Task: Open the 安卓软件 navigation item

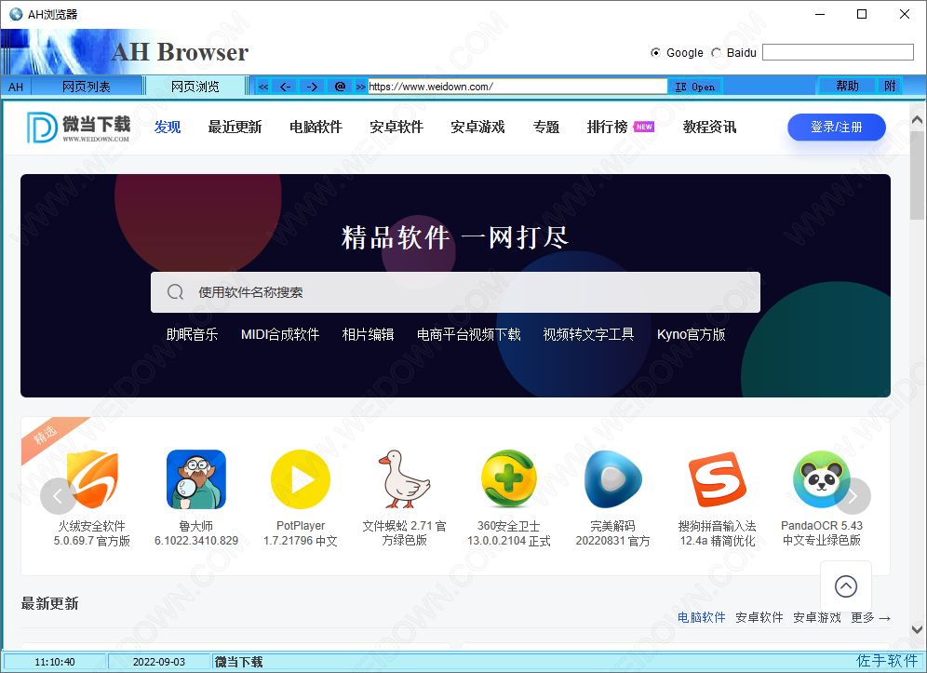Action: point(396,128)
